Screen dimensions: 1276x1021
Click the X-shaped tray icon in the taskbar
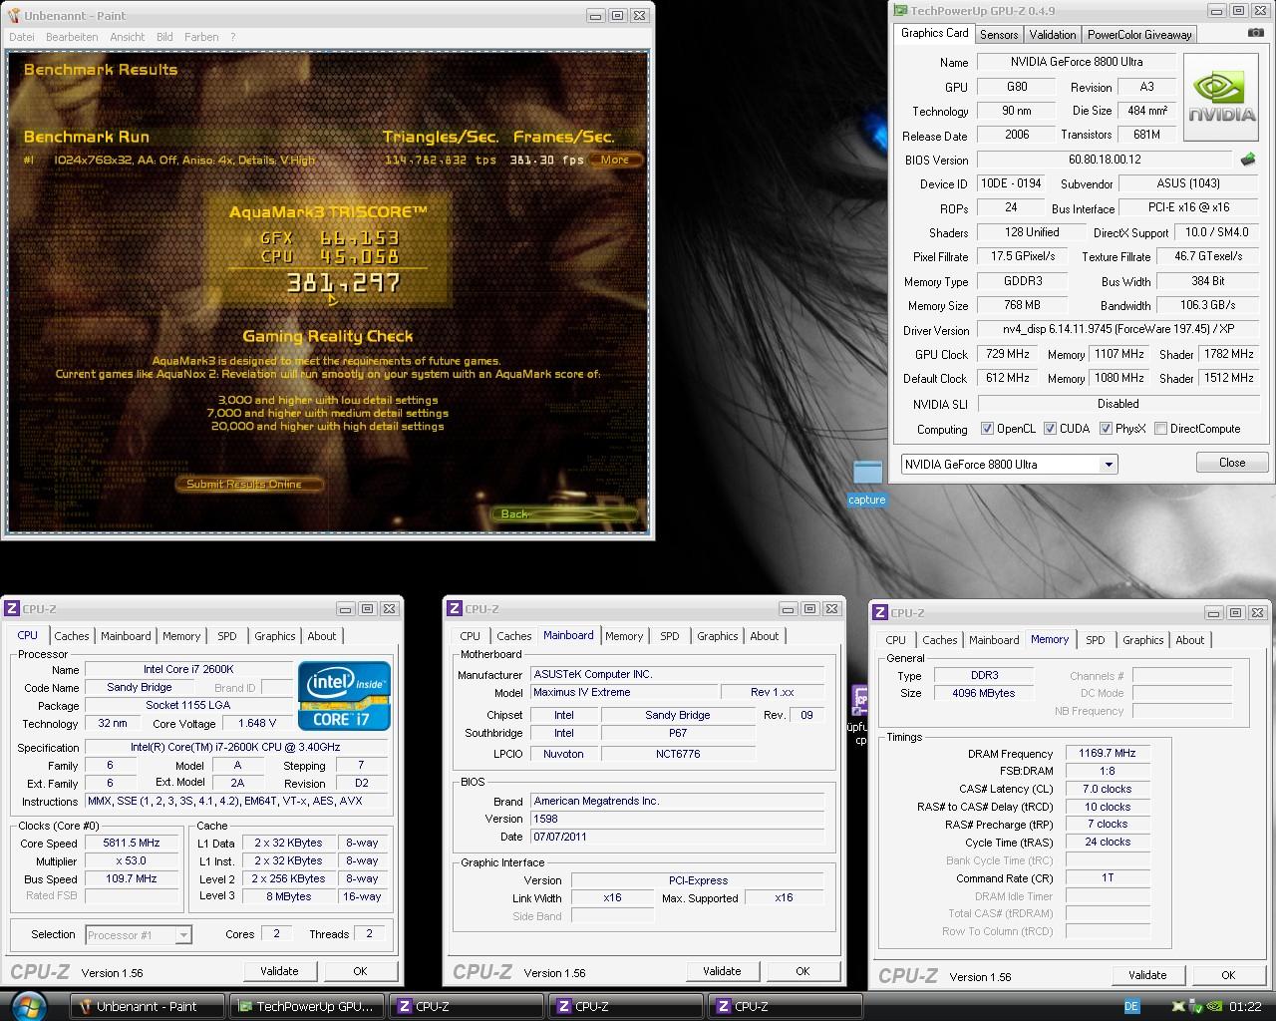1179,1007
